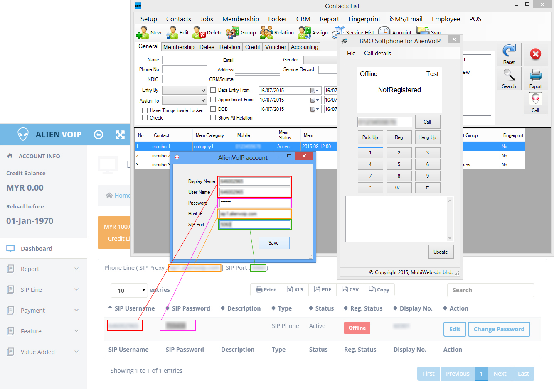Click the AlienVoIP back arrow circle icon
This screenshot has height=389, width=554.
tap(98, 135)
